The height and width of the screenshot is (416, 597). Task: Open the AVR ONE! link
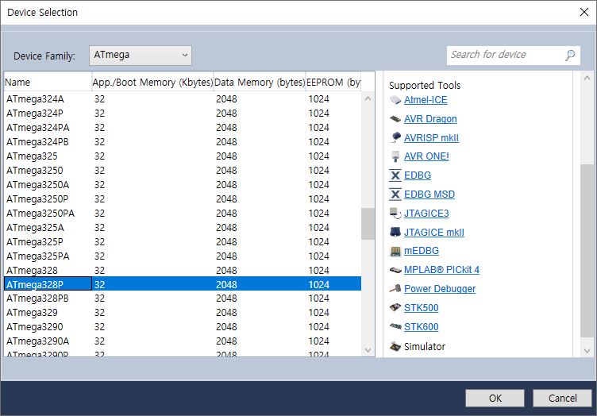pyautogui.click(x=426, y=156)
